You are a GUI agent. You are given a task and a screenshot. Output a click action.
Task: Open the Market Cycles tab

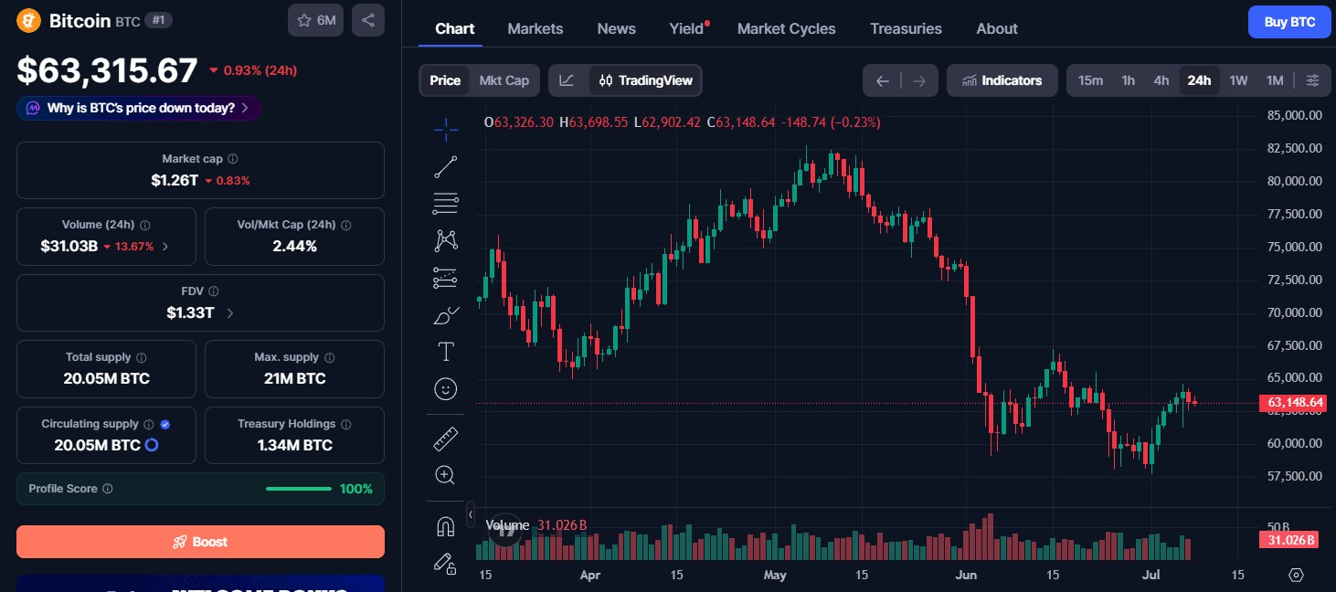pyautogui.click(x=787, y=28)
